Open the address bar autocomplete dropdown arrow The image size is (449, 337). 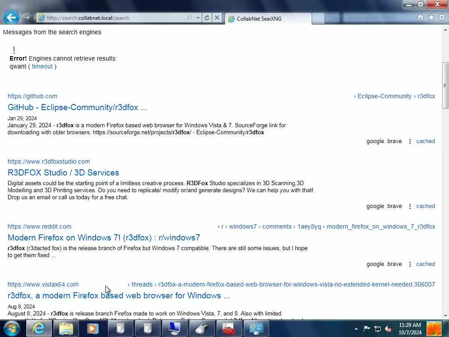[198, 18]
